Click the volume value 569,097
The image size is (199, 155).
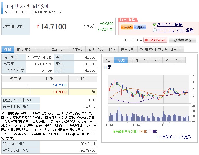[41, 64]
